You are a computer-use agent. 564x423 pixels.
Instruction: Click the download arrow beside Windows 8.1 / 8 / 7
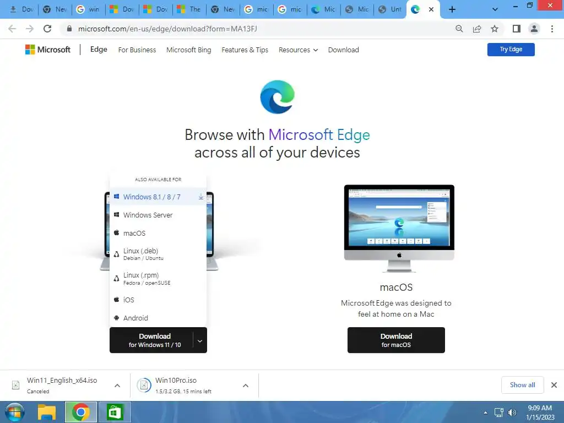tap(200, 197)
